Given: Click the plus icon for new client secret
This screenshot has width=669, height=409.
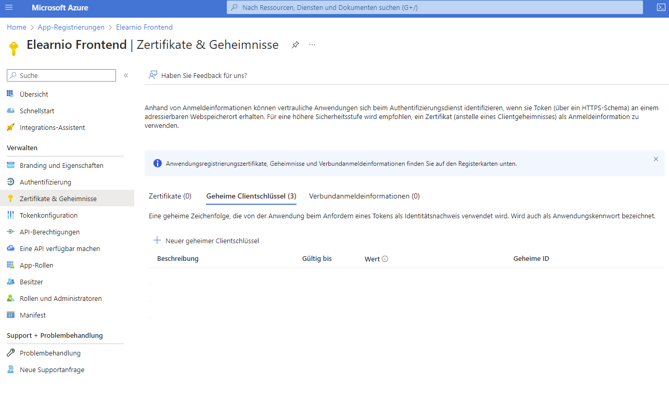Looking at the screenshot, I should pyautogui.click(x=157, y=241).
